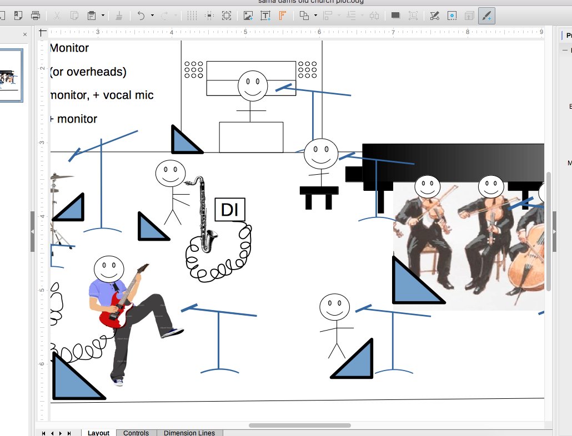Toggle the Glue Points tool
572x436 pixels.
[x=452, y=16]
